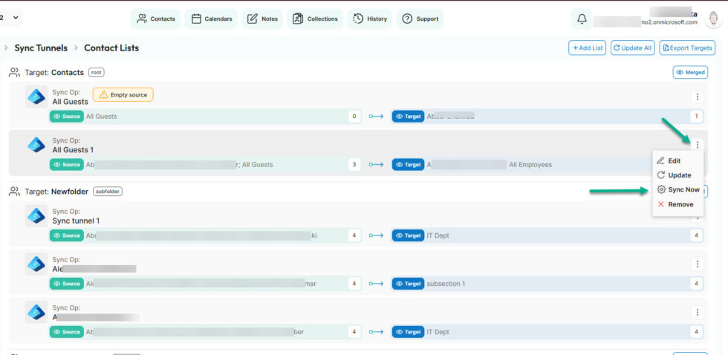Open the Collections navigation tab

pos(315,19)
